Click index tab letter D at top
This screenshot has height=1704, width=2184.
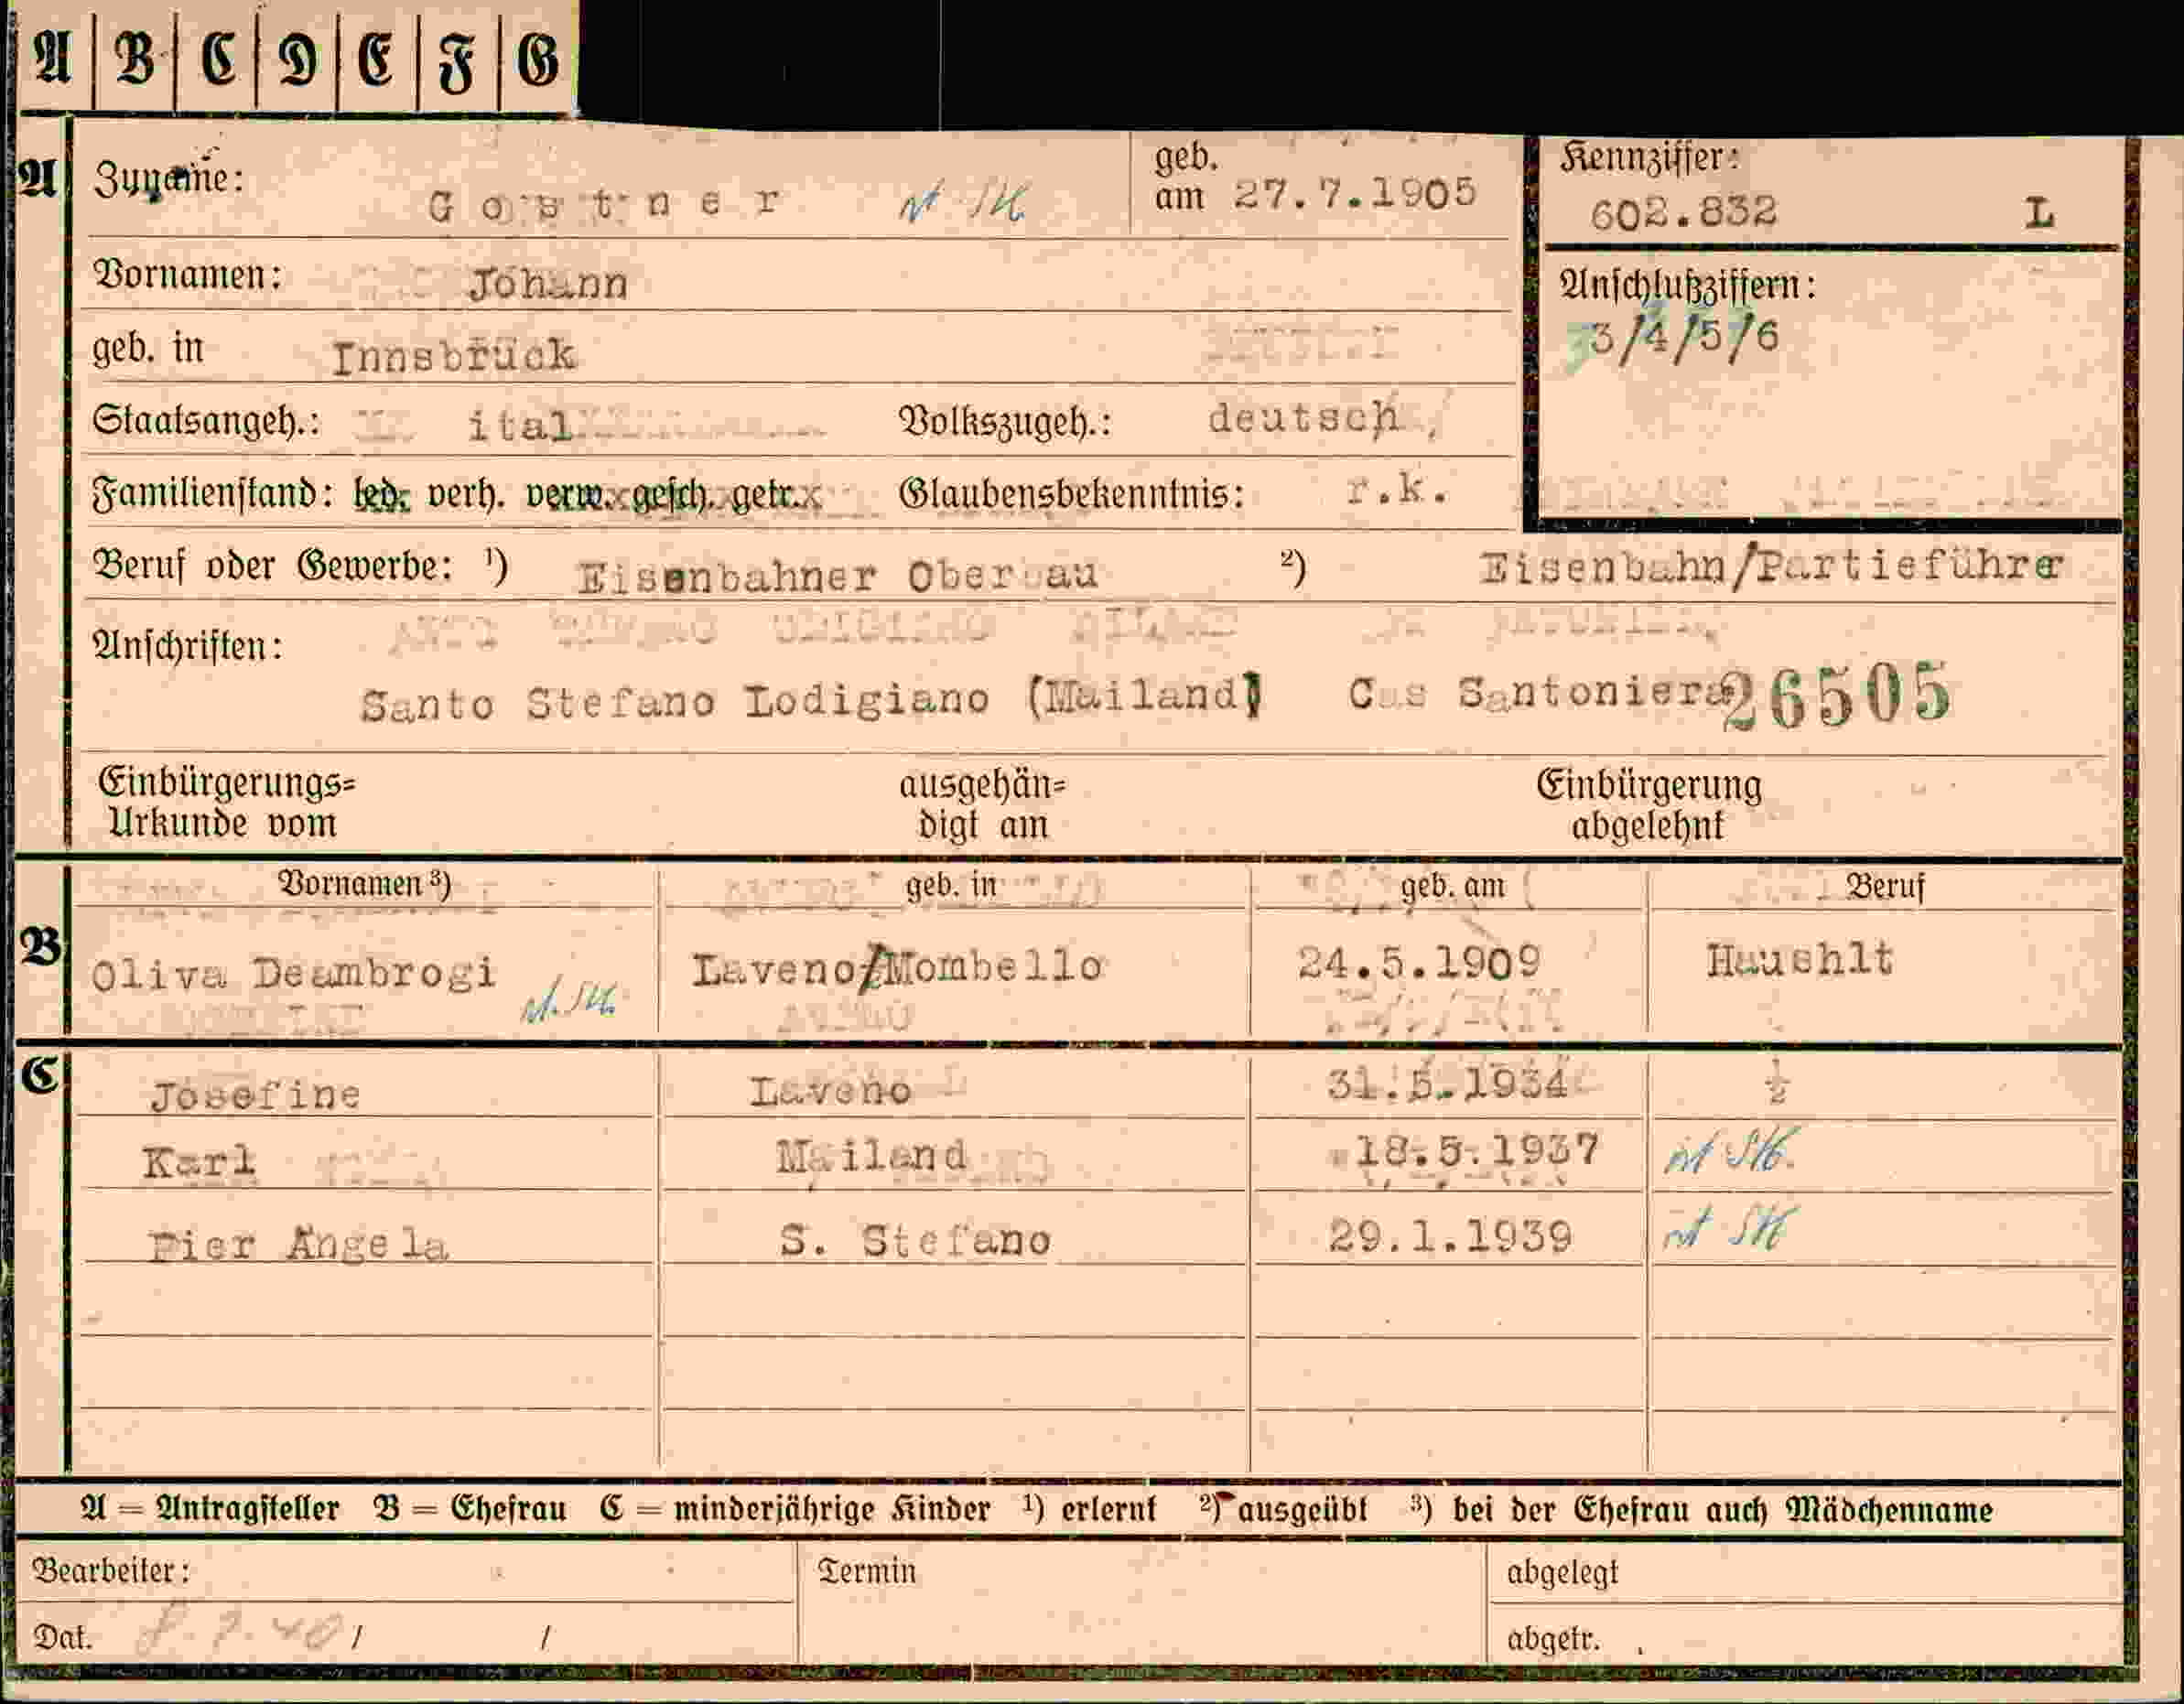coord(297,60)
